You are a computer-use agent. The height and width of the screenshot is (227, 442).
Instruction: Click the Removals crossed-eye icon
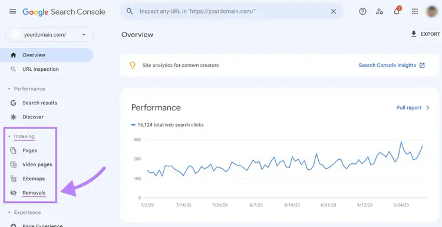point(13,193)
